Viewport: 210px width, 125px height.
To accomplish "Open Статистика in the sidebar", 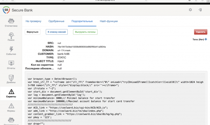I will coord(11,23).
